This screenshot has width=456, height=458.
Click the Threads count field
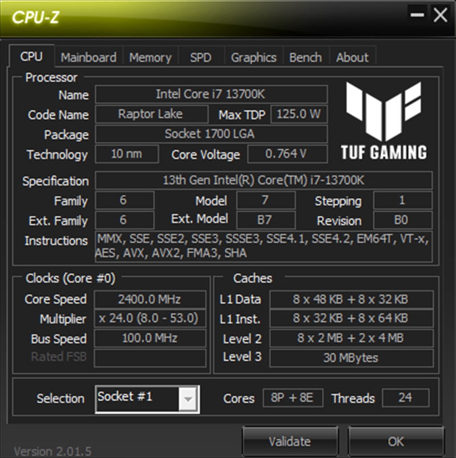pyautogui.click(x=406, y=398)
